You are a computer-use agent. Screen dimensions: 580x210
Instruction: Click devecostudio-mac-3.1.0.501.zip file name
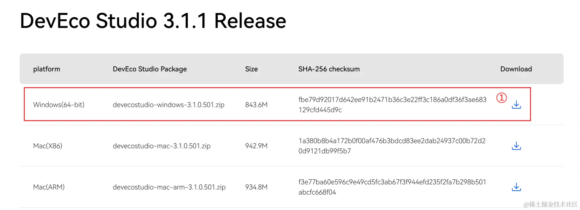[x=161, y=146]
